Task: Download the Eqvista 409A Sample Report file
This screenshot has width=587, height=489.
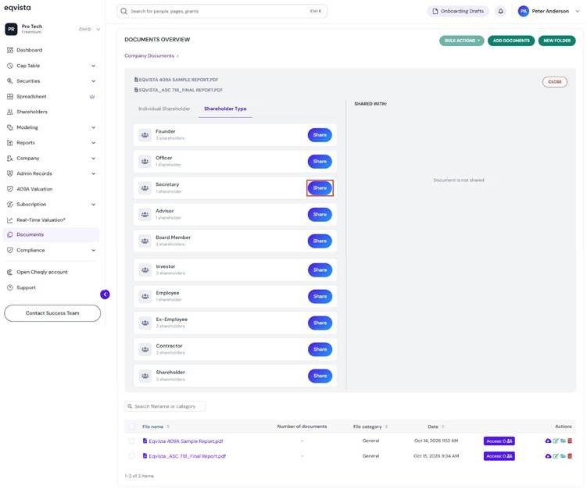Action: pyautogui.click(x=548, y=441)
